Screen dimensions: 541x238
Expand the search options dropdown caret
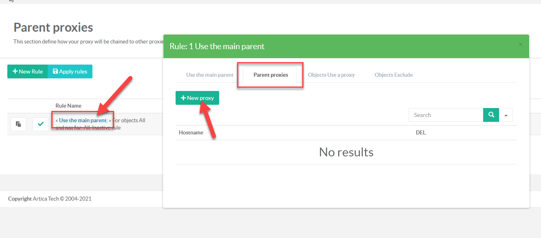click(x=506, y=115)
